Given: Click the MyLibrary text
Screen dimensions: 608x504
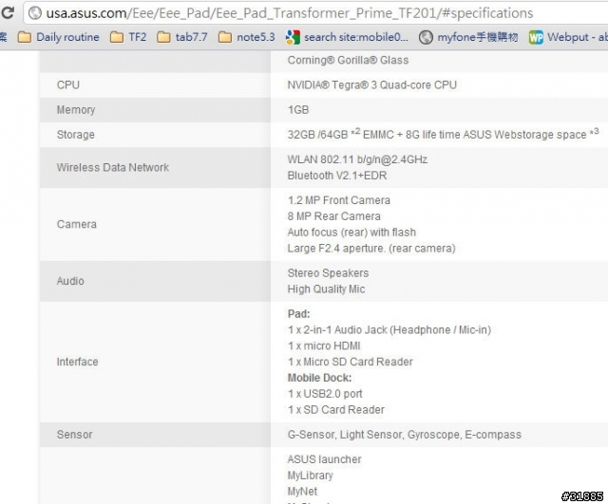Looking at the screenshot, I should click(311, 476).
